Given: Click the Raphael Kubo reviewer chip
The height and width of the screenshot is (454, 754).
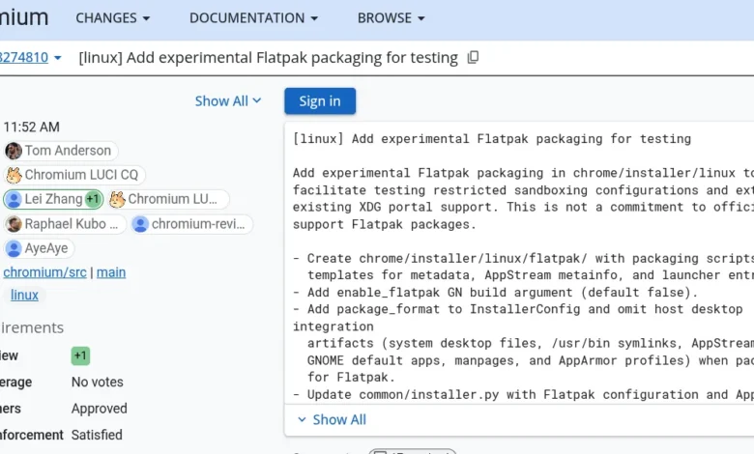Looking at the screenshot, I should [x=65, y=224].
